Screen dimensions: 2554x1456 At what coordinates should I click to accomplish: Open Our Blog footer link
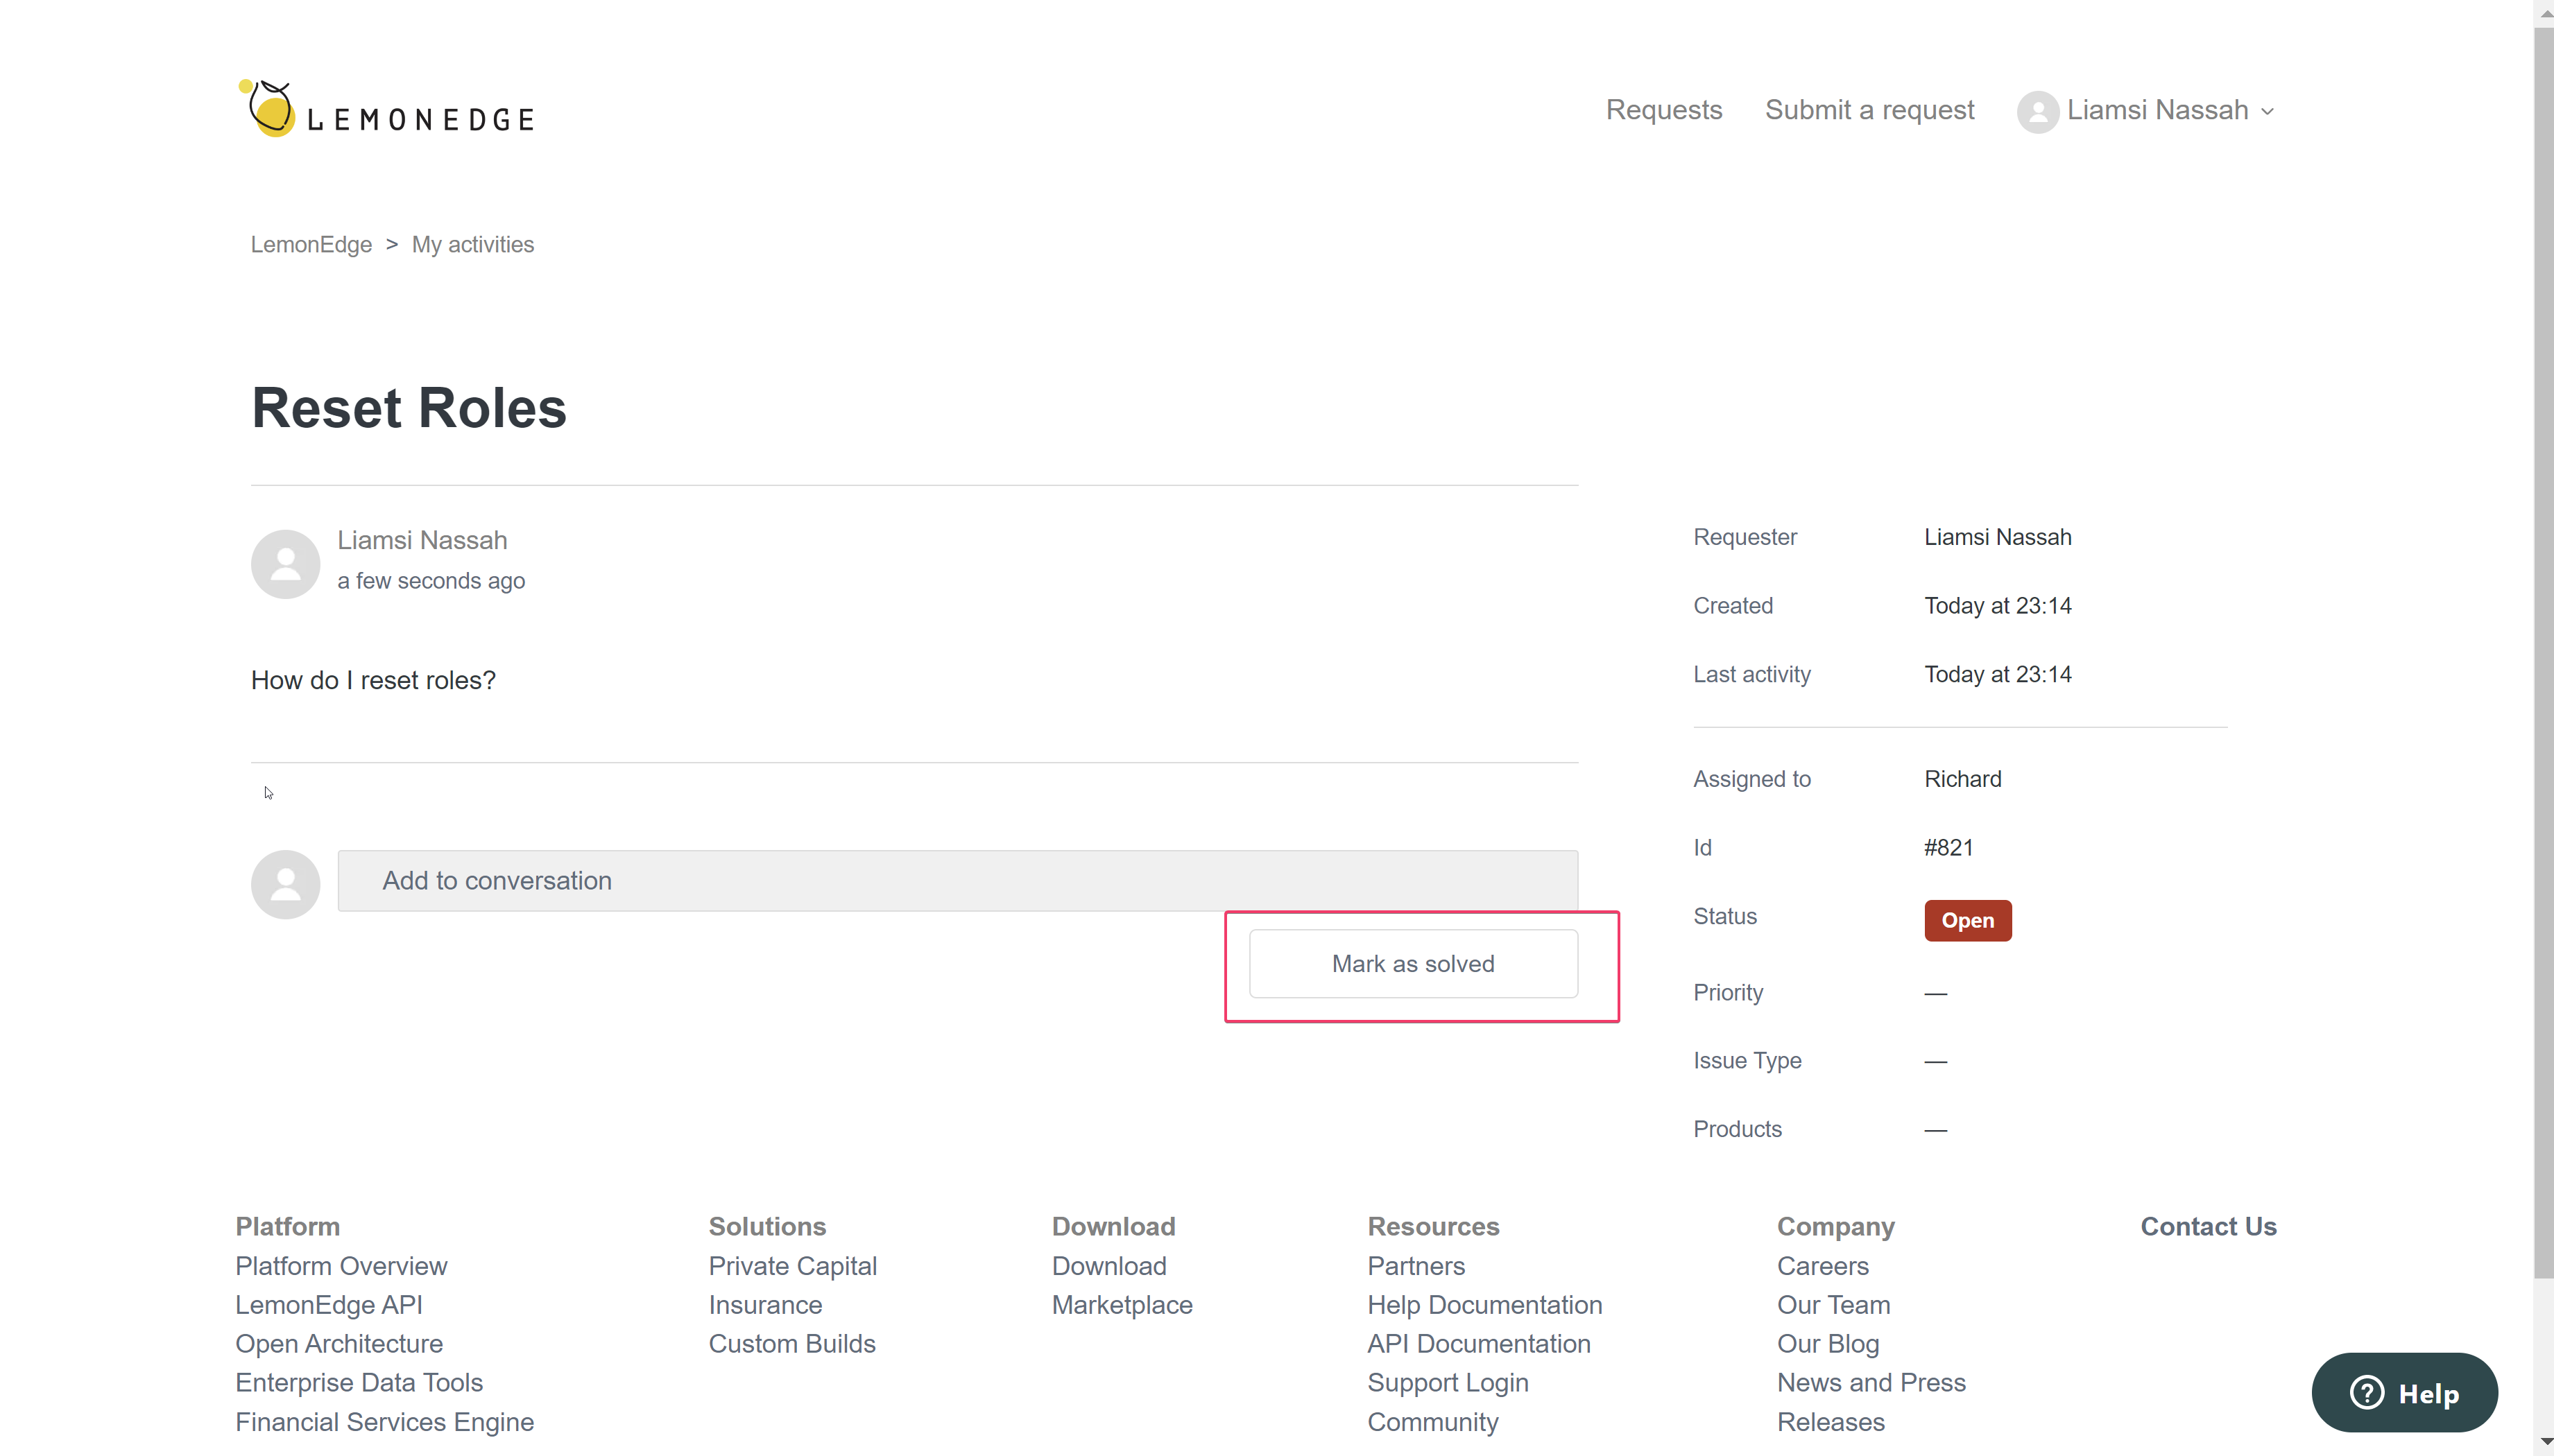[x=1828, y=1344]
